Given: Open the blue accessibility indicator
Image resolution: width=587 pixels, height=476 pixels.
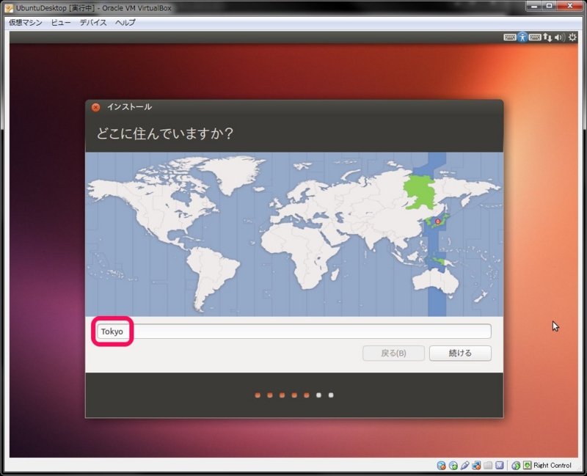Looking at the screenshot, I should [522, 37].
